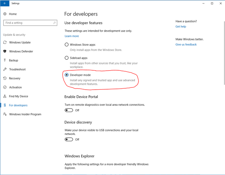Click the Find a setting search box
Viewport: 225px width, 175px height.
[x=30, y=23]
